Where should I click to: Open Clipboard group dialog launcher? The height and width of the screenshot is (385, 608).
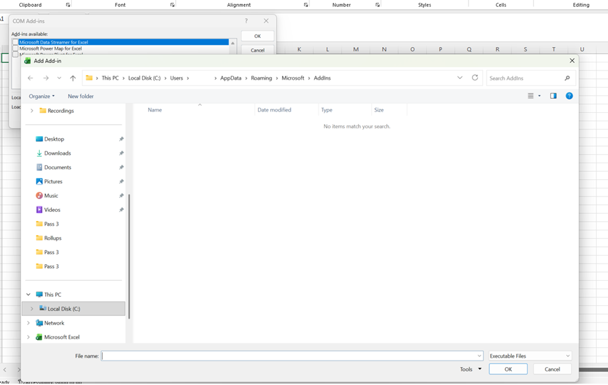point(68,5)
